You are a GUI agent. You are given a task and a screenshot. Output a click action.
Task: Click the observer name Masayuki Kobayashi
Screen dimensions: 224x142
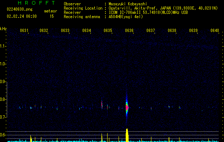128,4
